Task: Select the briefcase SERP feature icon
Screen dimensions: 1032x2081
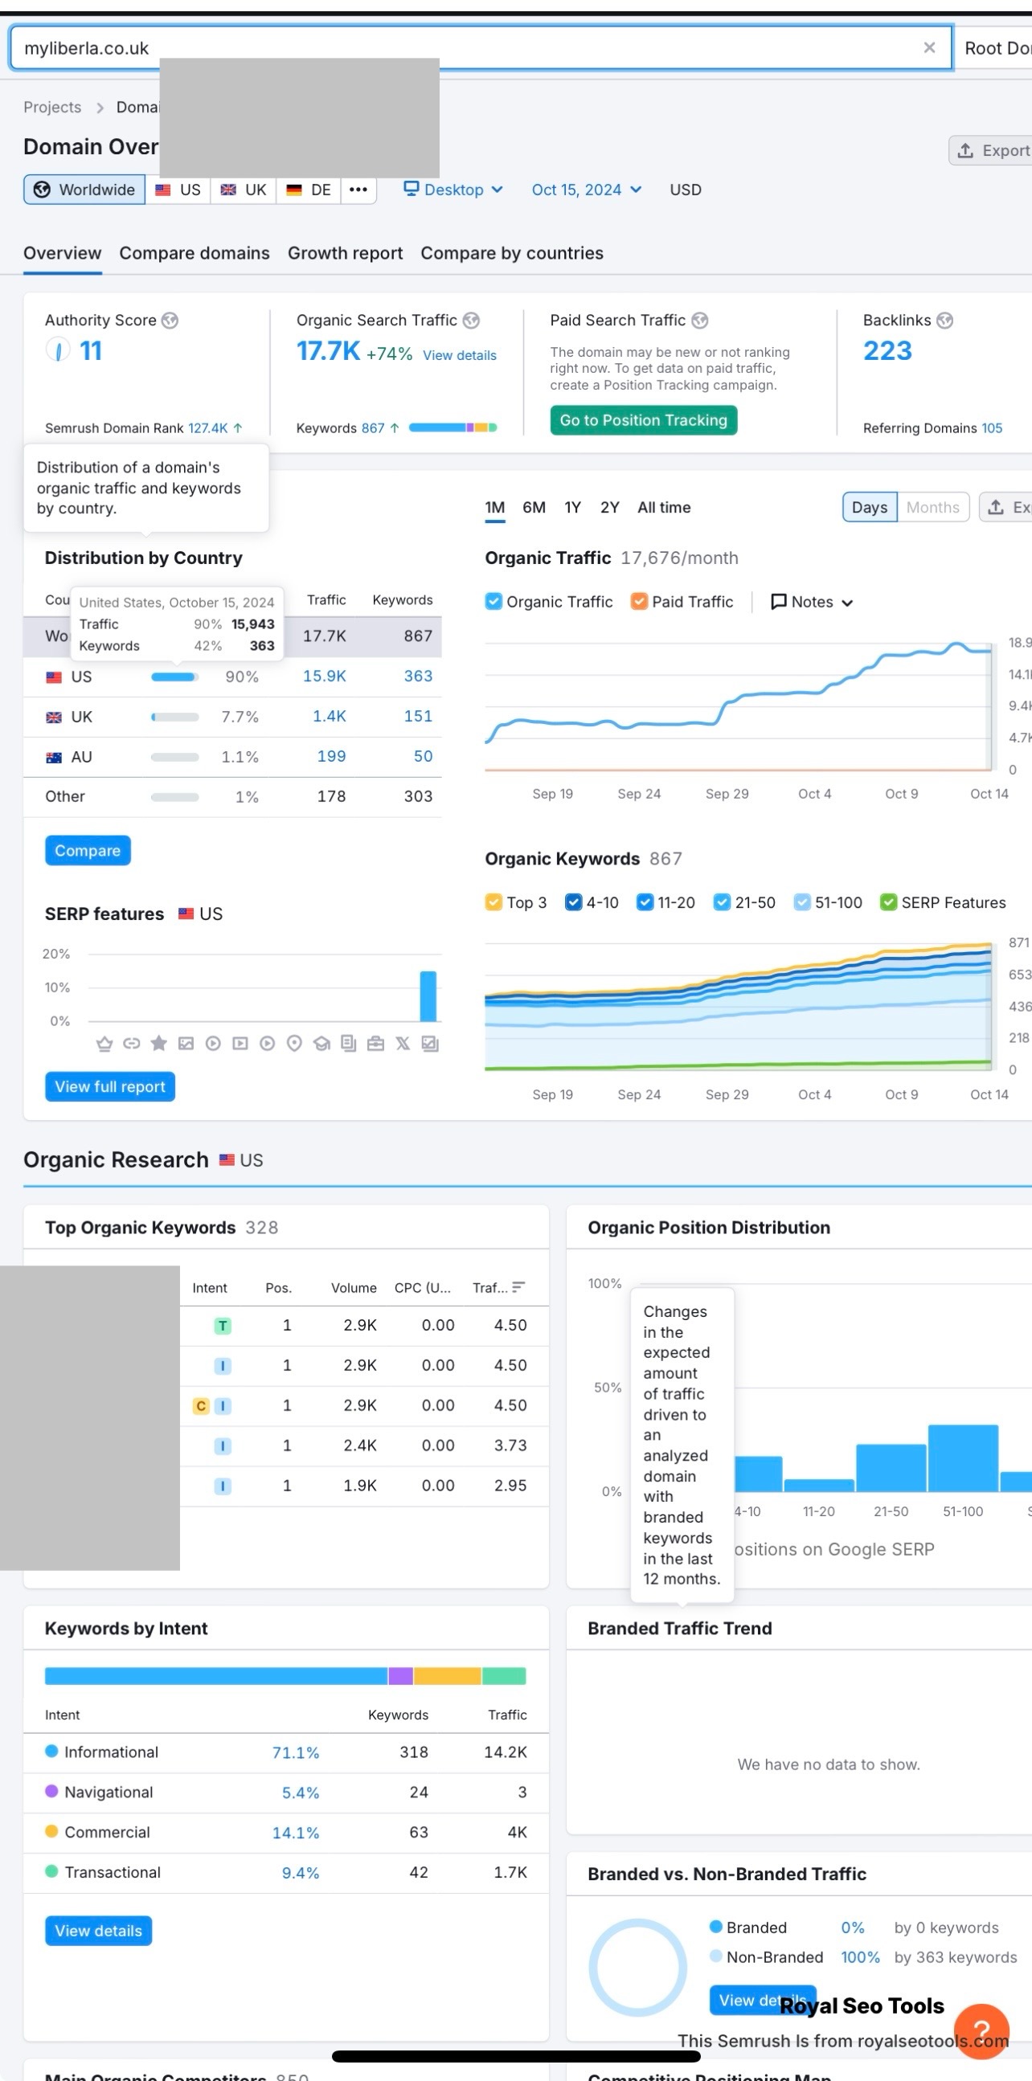Action: [376, 1044]
